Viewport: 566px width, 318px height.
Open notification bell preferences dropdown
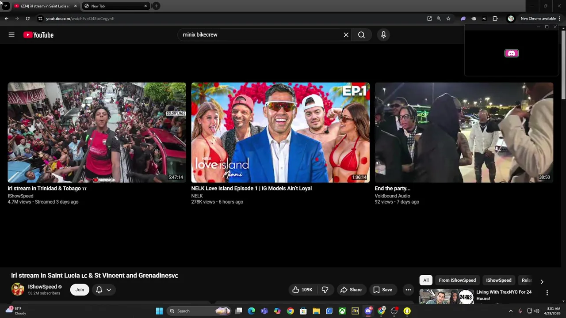[x=103, y=290]
